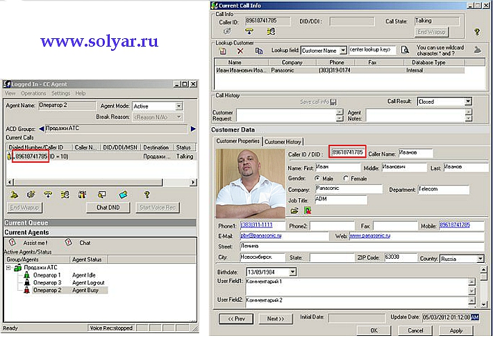The image size is (493, 338).
Task: Click the monitor search icon in CC Agent toolbar
Action: point(102,195)
